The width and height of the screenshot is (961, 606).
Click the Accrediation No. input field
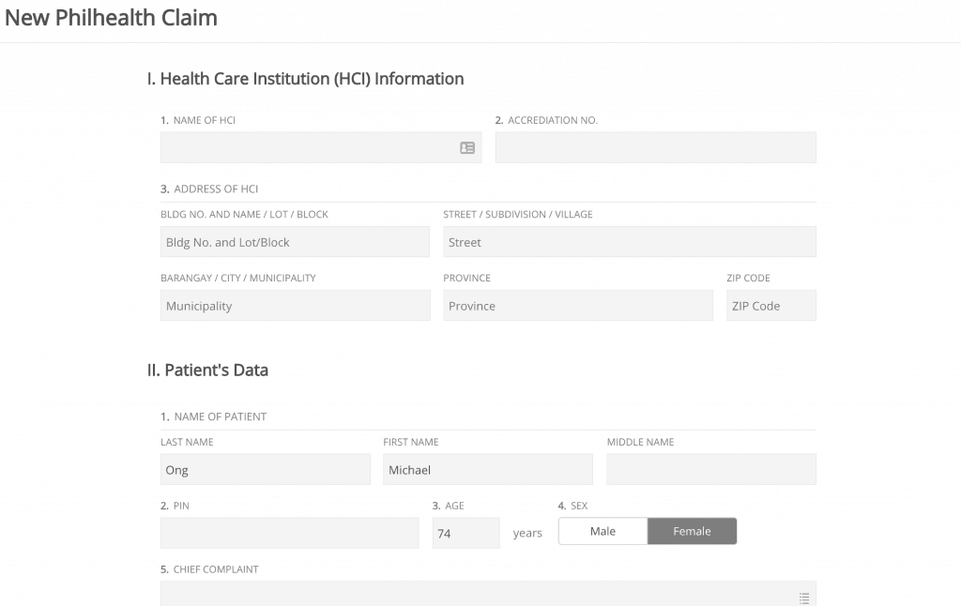[656, 147]
